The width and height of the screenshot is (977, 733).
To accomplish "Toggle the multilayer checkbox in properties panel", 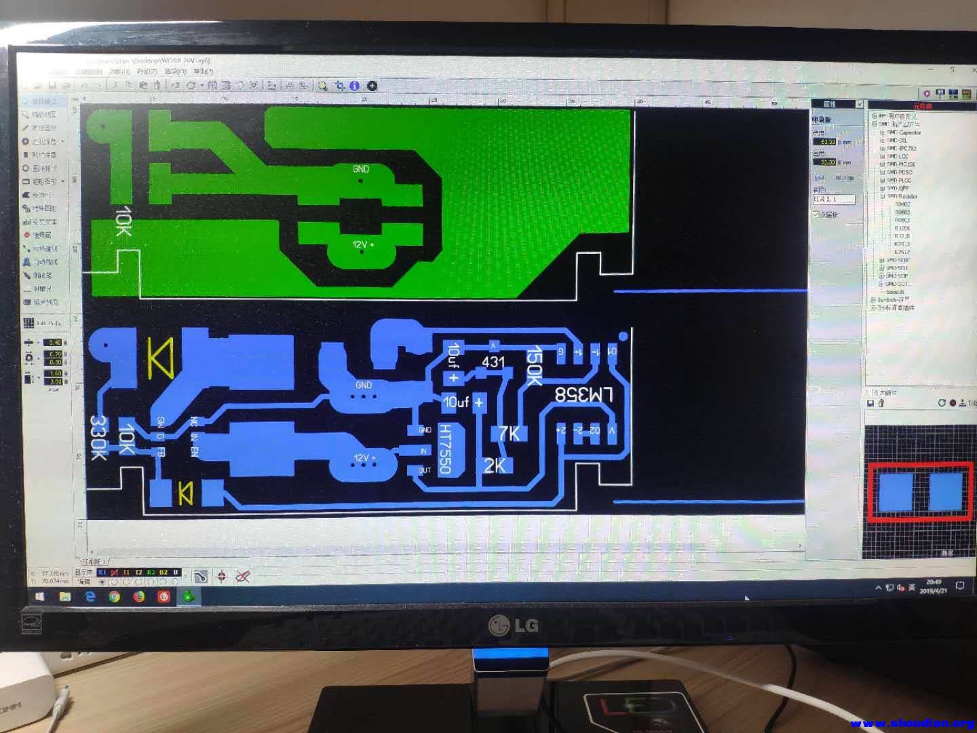I will point(816,214).
